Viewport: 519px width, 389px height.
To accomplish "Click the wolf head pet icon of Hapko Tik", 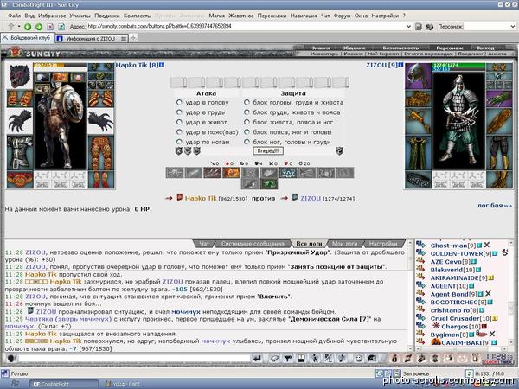I will click(20, 76).
